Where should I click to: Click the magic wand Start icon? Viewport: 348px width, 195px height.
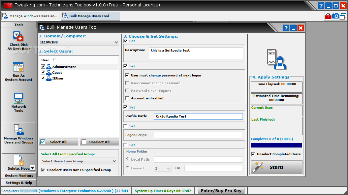tap(258, 167)
